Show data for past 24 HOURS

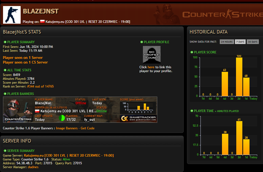pos(227,42)
